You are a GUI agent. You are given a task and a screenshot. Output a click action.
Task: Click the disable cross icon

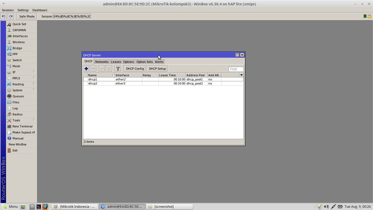109,69
